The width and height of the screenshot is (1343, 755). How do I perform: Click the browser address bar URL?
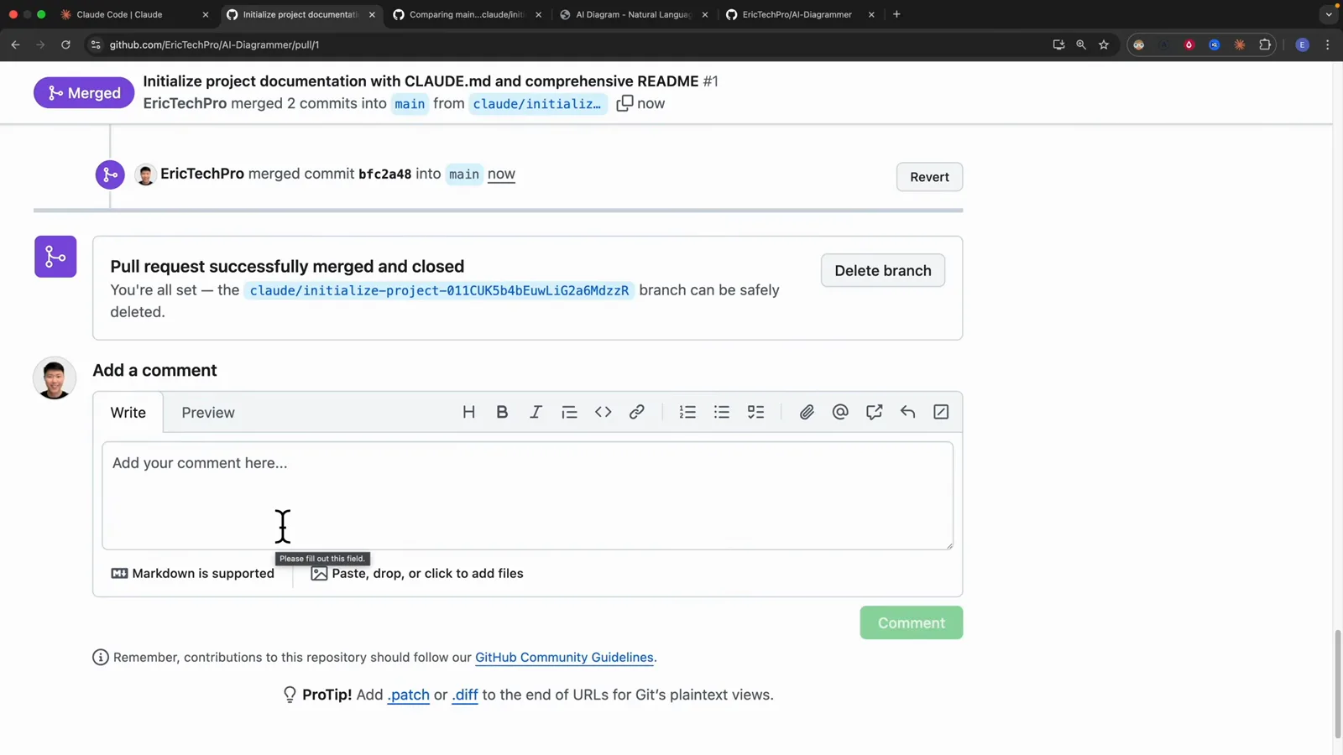point(214,44)
